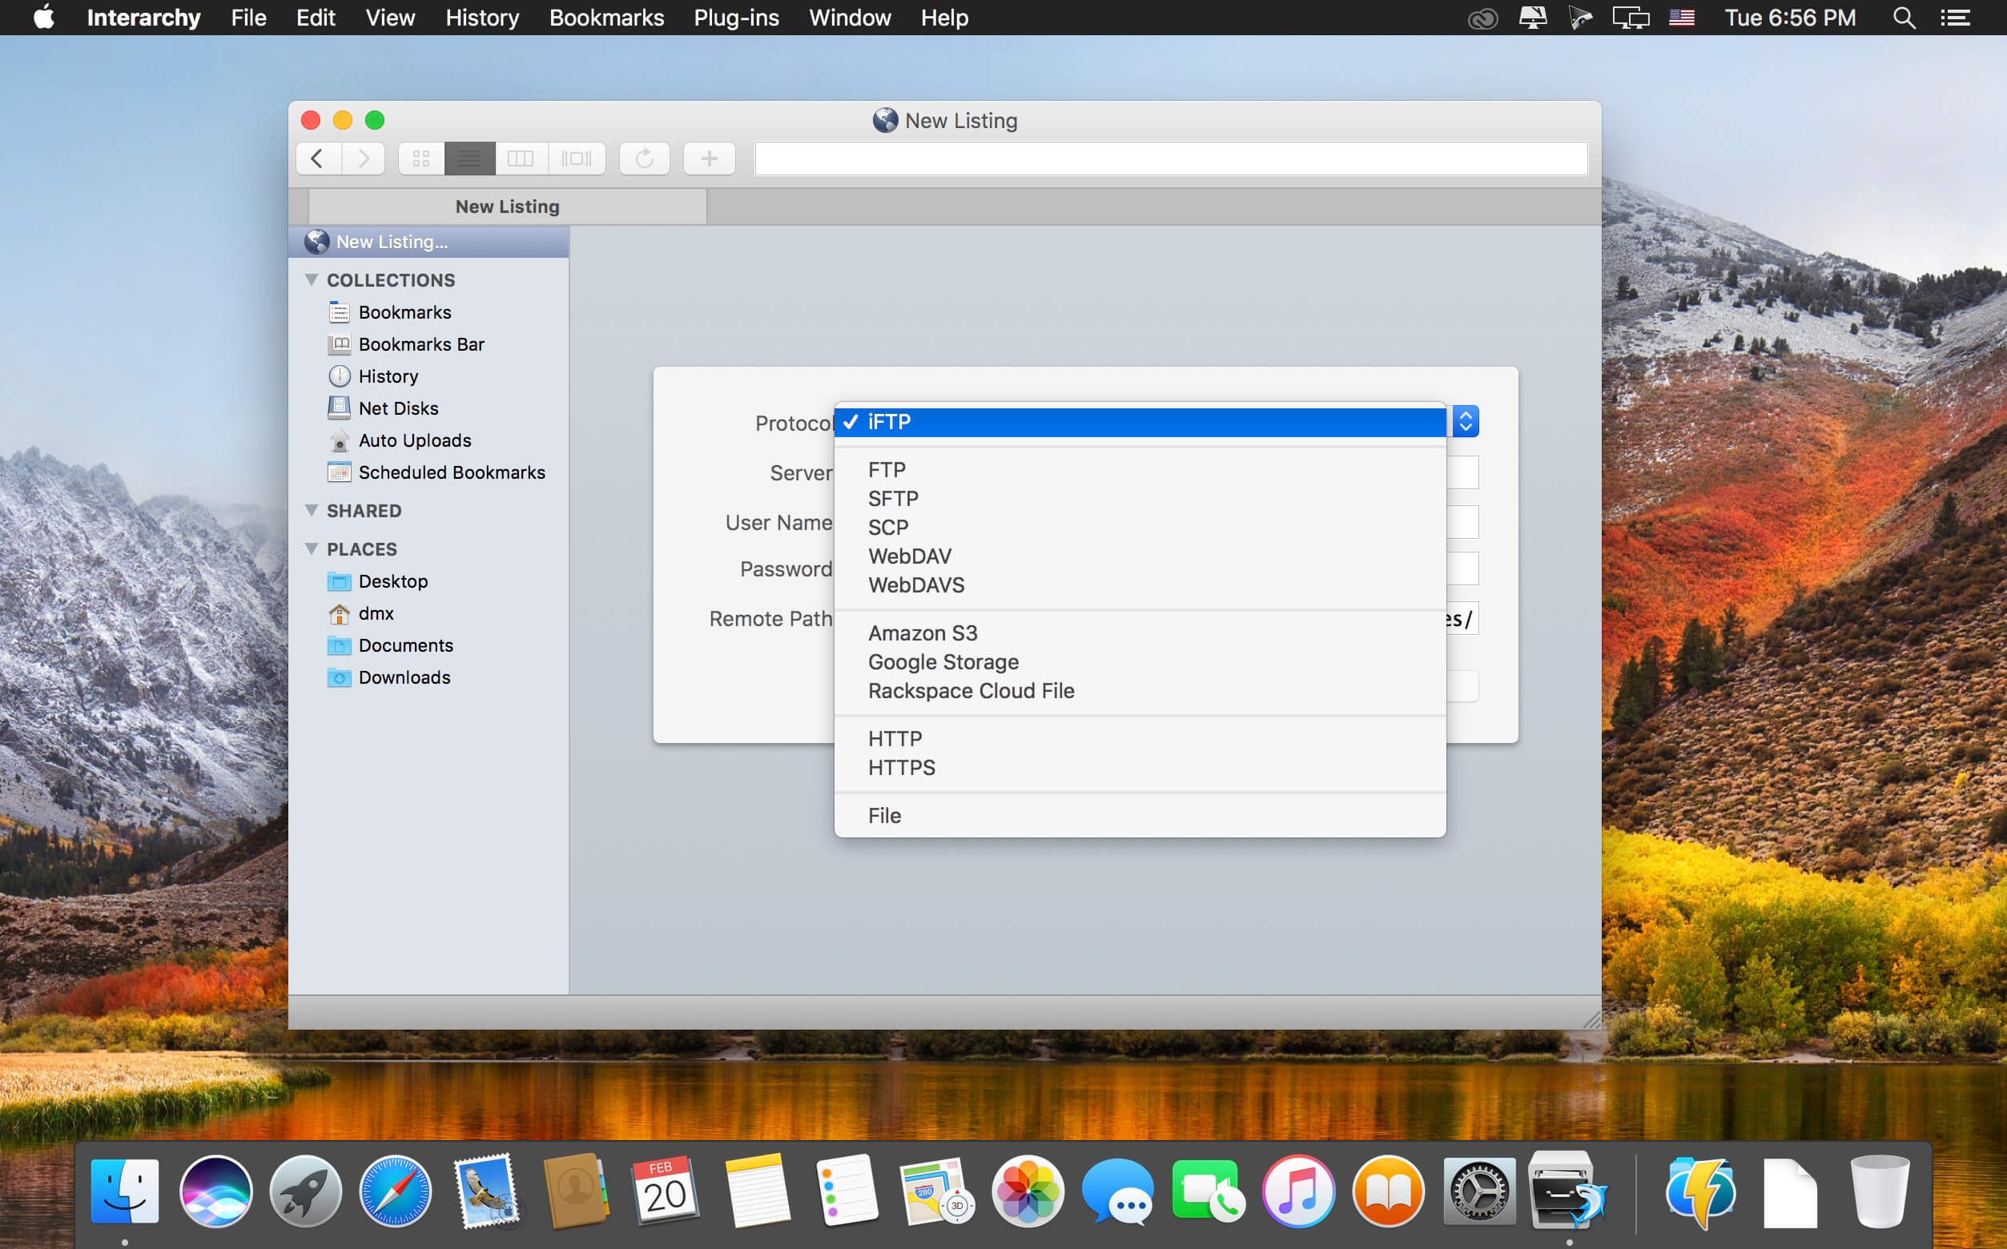Switch to column view
Image resolution: width=2007 pixels, height=1249 pixels.
[x=521, y=158]
